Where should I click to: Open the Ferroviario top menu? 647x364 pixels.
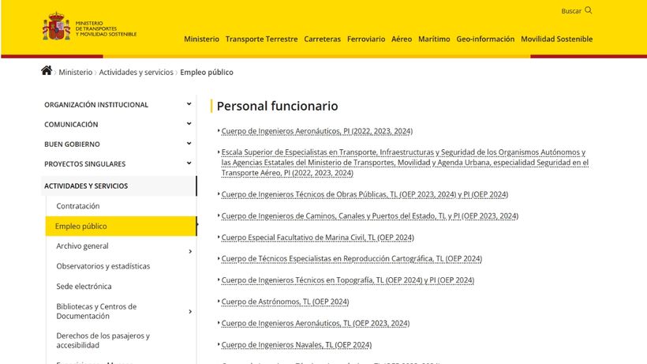point(366,39)
